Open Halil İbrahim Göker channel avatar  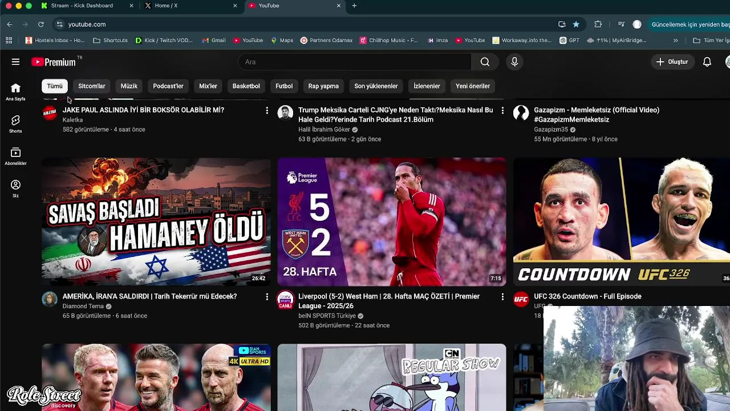click(x=285, y=112)
